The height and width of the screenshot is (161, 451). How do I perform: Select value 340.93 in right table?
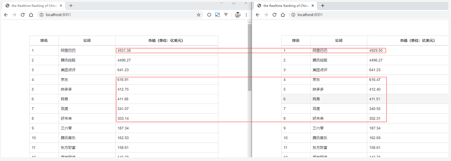pyautogui.click(x=375, y=109)
